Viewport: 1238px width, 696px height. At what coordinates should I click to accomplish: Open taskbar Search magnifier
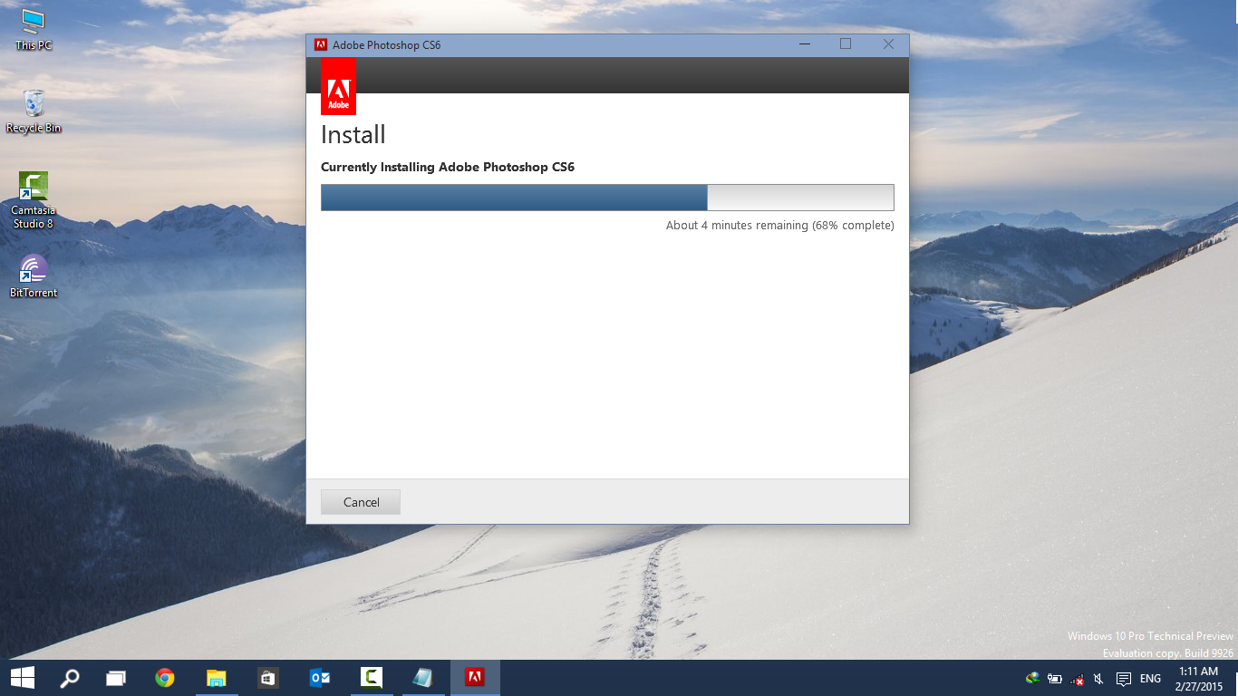click(x=69, y=678)
